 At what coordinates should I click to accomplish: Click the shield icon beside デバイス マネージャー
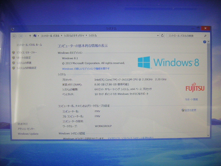coord(13,53)
